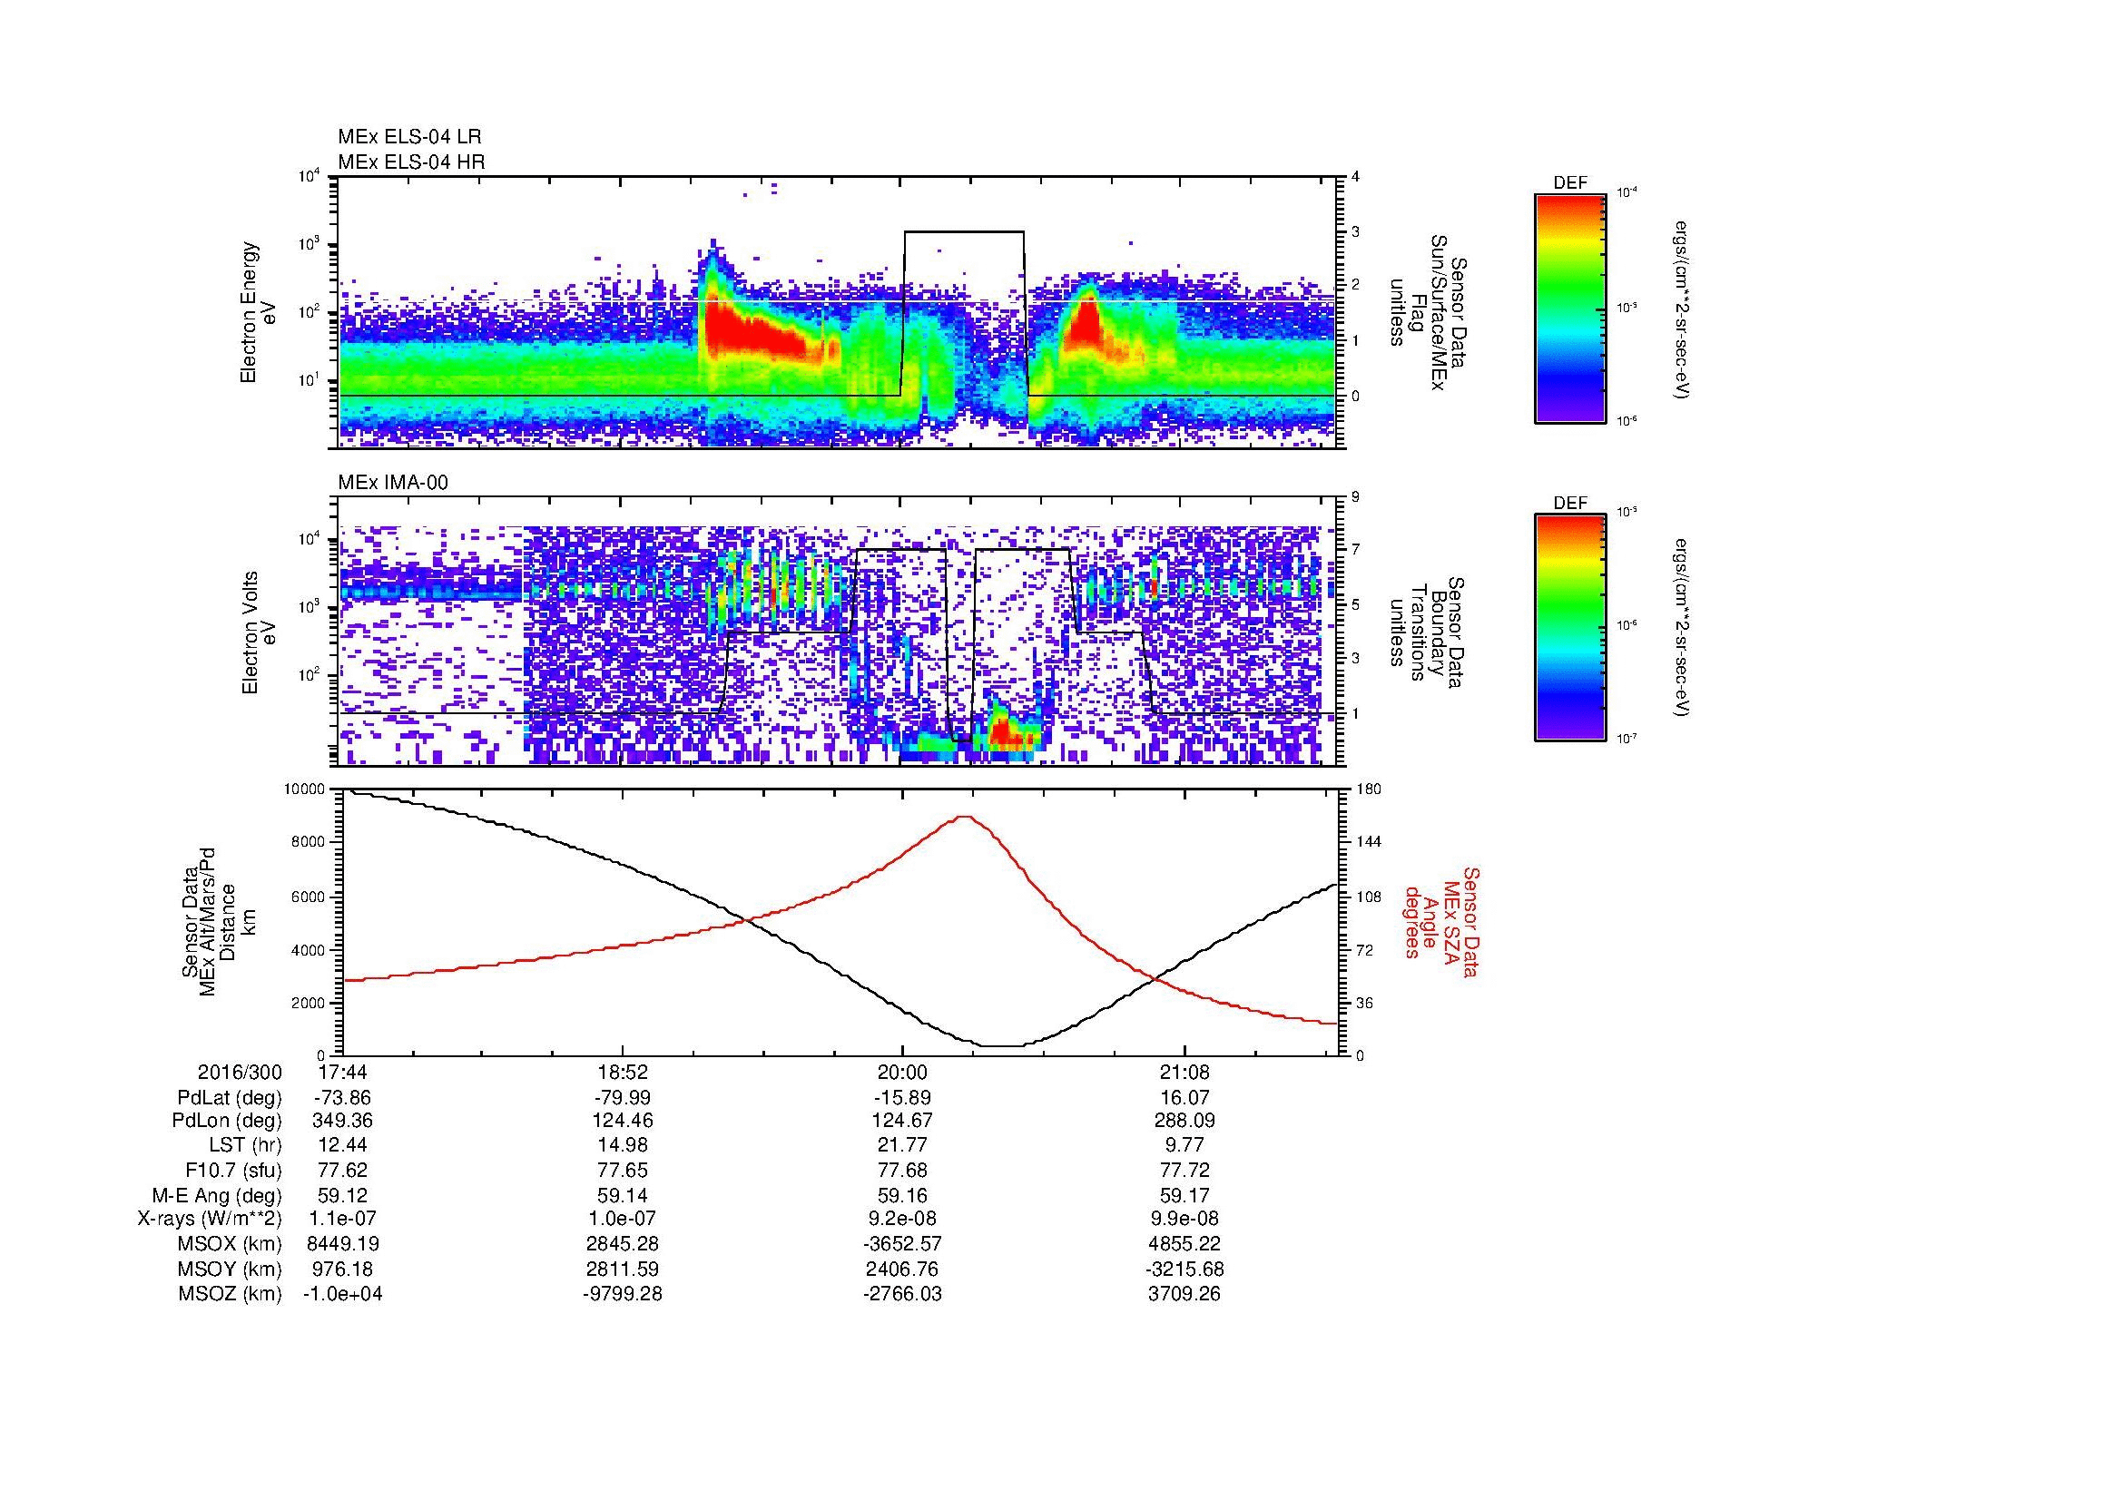Click the time tick label '18:52'
Image resolution: width=2123 pixels, height=1500 pixels.
tap(623, 1073)
